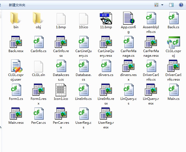Select the CLGL.csproj.user file icon

pos(17,66)
